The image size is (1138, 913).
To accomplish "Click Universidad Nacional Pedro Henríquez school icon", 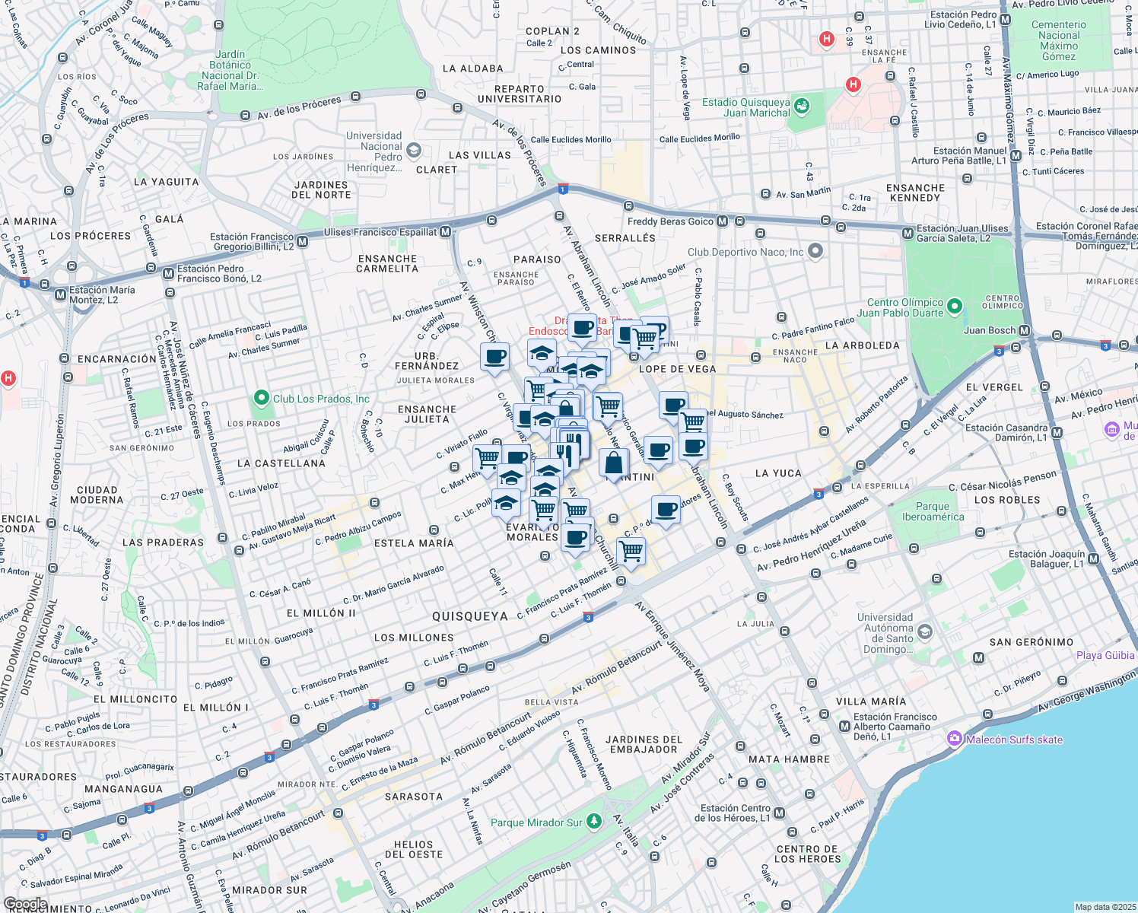I will pyautogui.click(x=414, y=150).
